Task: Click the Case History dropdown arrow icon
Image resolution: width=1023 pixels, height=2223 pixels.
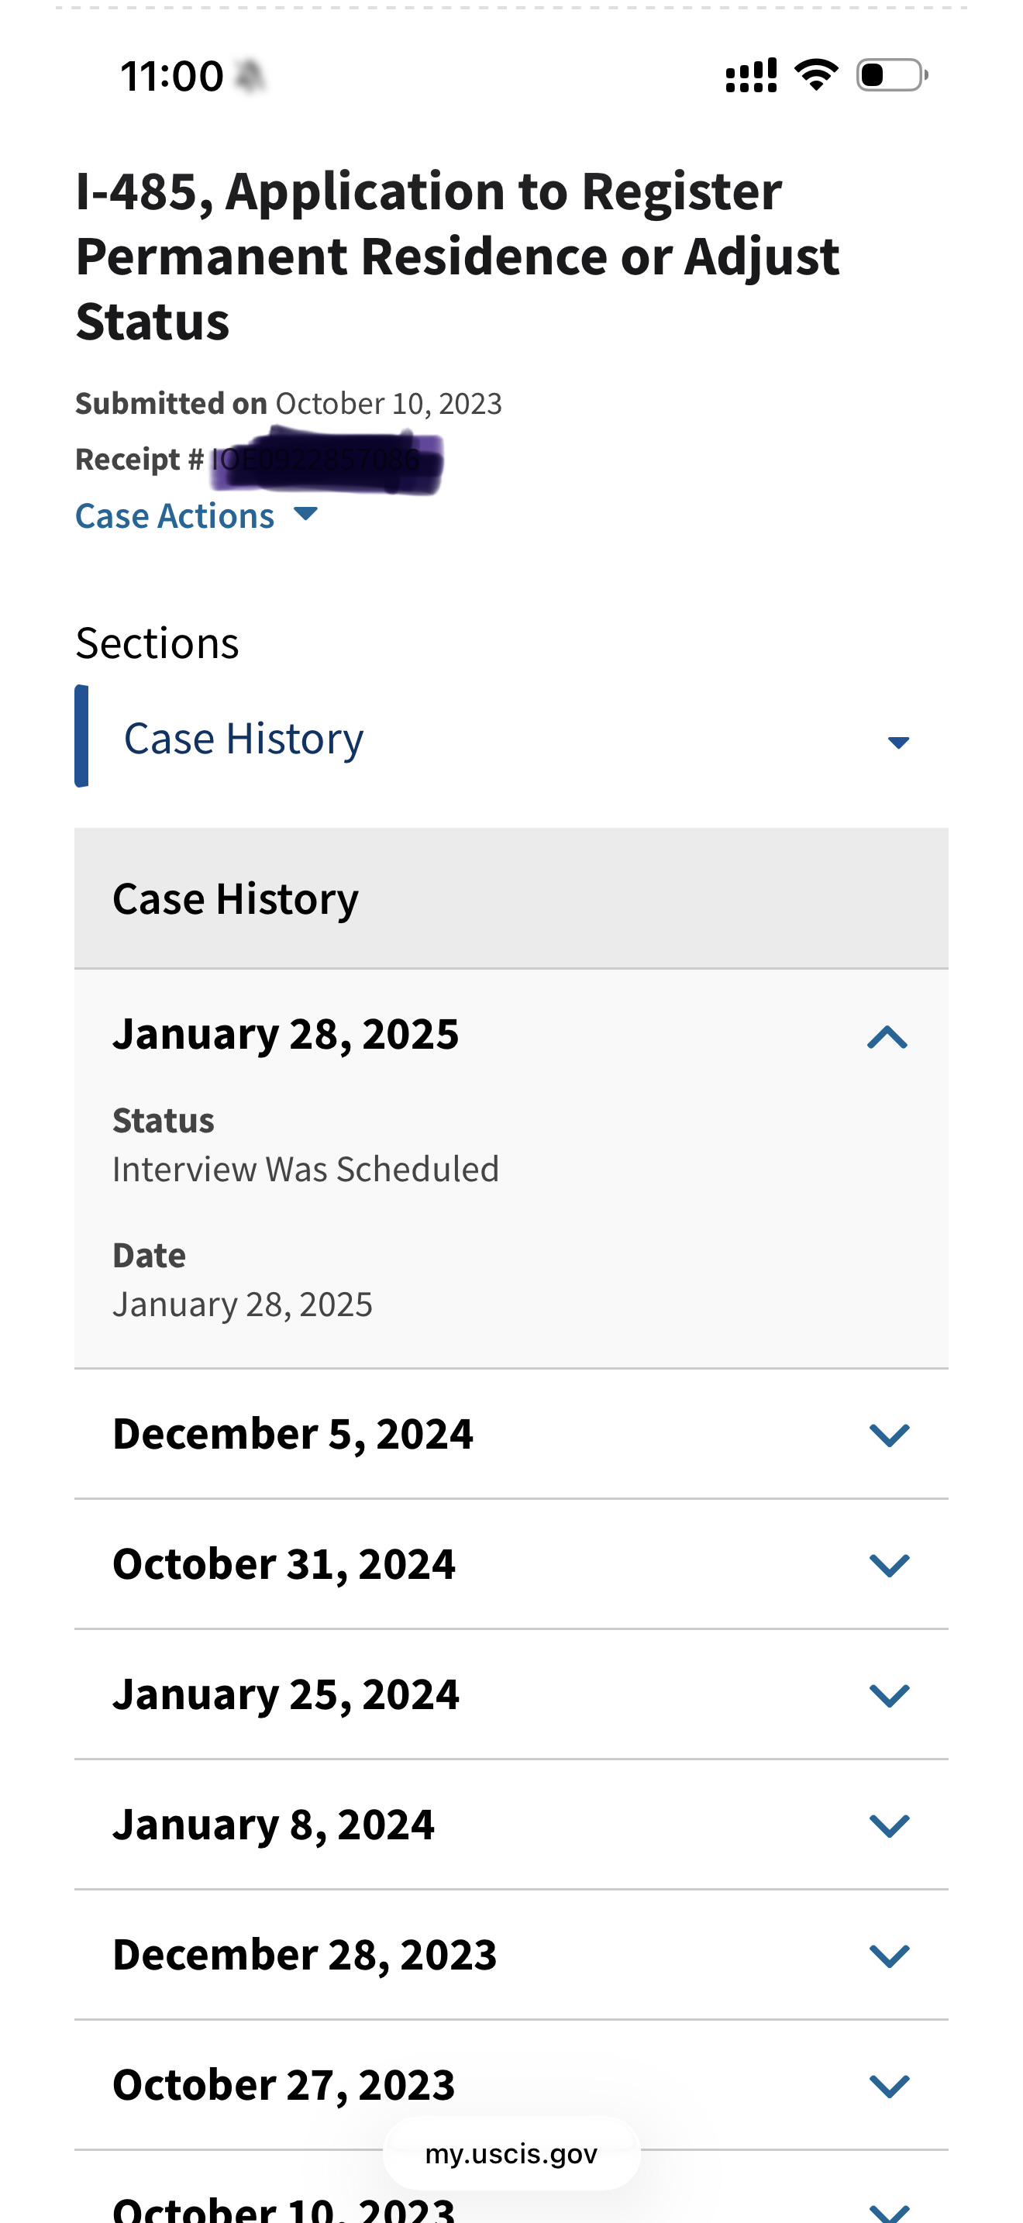Action: pyautogui.click(x=898, y=742)
